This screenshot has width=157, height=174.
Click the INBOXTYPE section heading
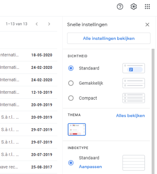(x=78, y=148)
